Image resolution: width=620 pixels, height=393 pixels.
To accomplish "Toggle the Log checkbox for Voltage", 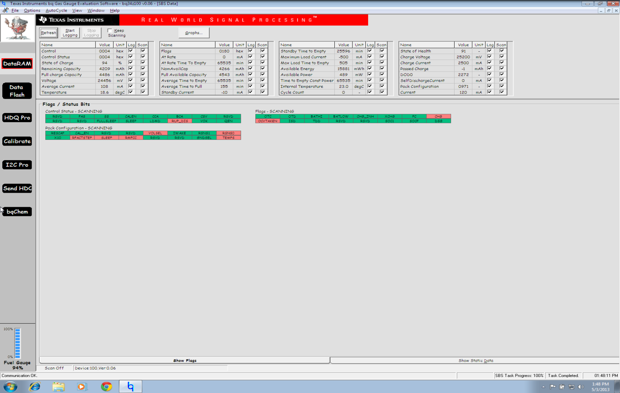I will pos(131,80).
